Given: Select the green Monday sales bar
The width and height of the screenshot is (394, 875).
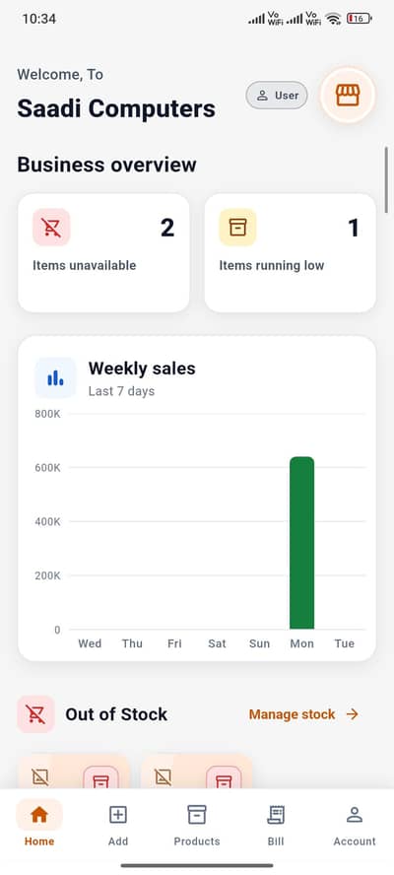Looking at the screenshot, I should pyautogui.click(x=302, y=543).
